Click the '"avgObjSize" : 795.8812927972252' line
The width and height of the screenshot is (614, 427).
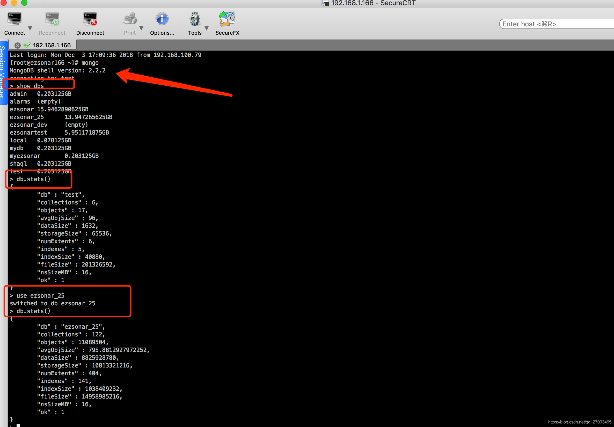point(93,350)
